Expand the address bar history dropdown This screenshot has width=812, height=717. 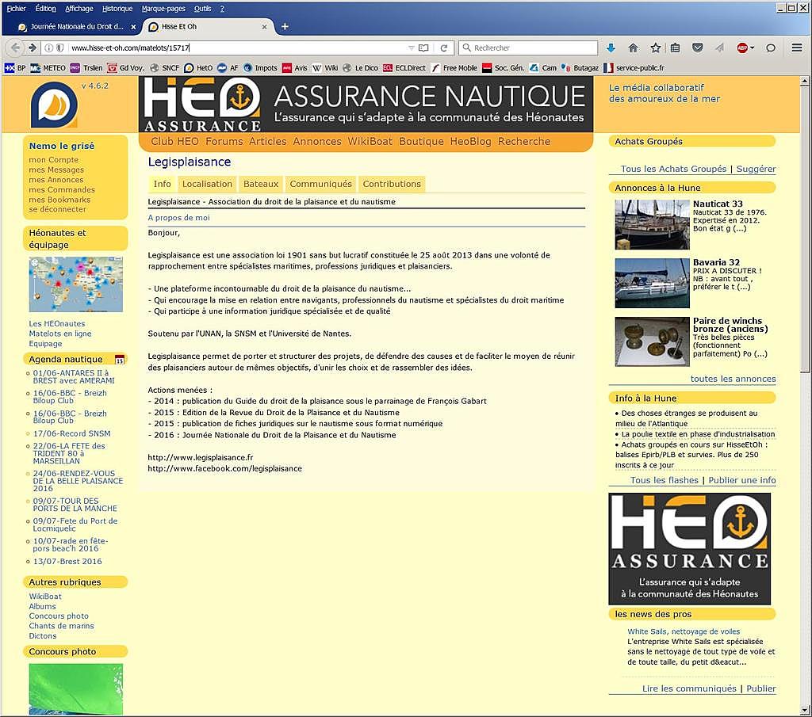coord(412,48)
